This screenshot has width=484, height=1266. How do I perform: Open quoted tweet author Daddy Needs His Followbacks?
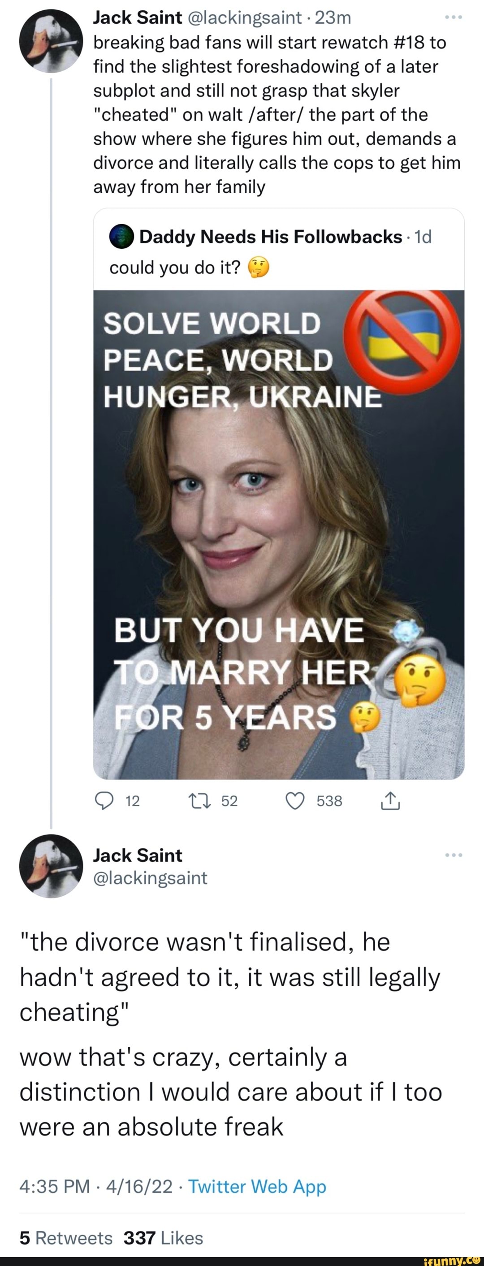pyautogui.click(x=271, y=237)
